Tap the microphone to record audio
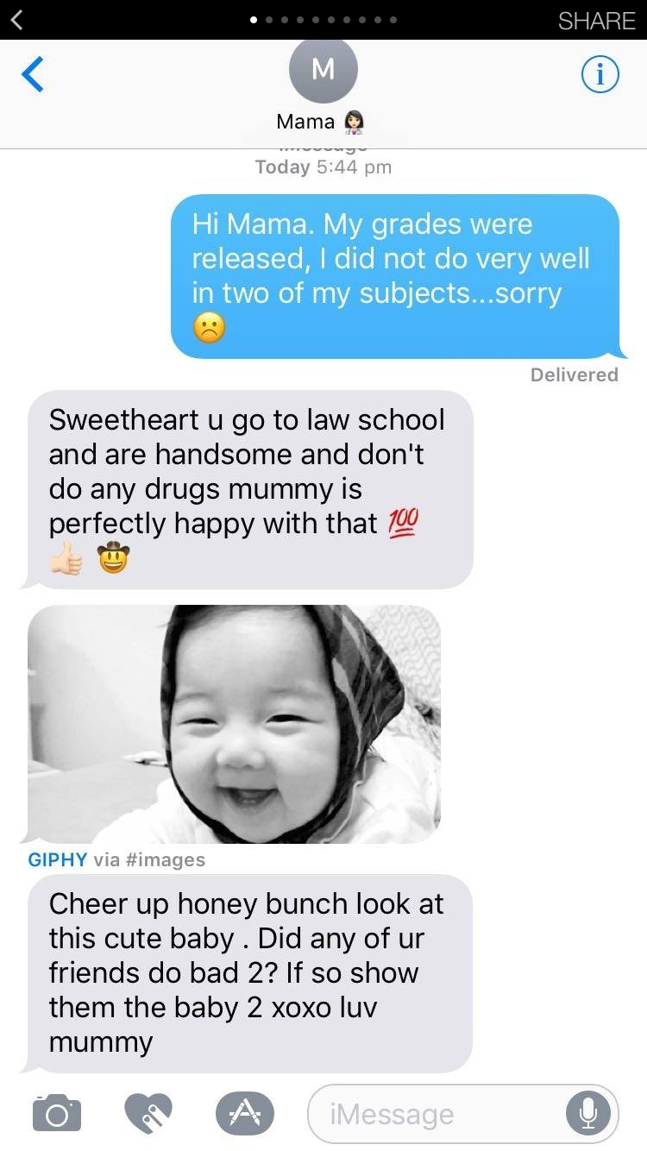Viewport: 647px width, 1151px height. [x=588, y=1113]
